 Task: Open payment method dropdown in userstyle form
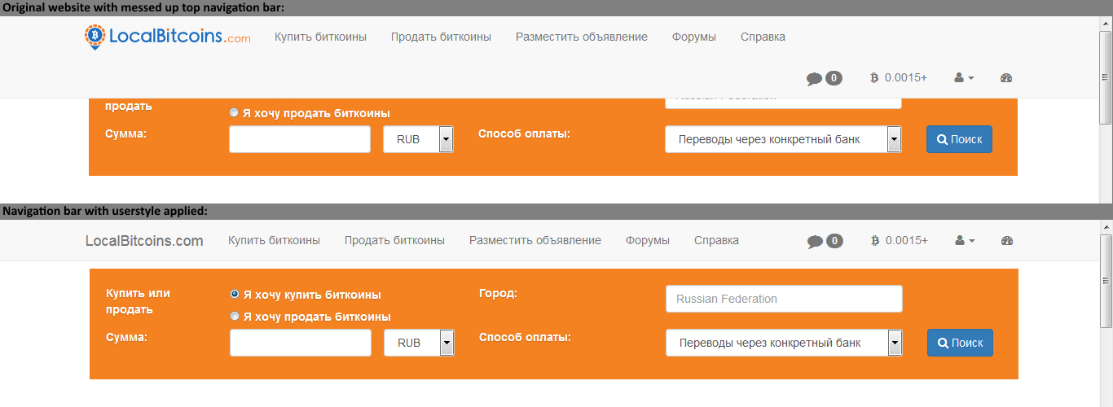click(x=785, y=343)
